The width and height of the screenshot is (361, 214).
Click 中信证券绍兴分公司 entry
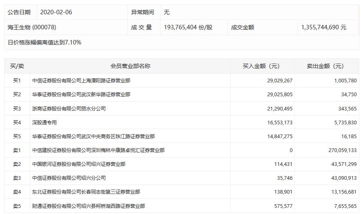[x=69, y=178]
